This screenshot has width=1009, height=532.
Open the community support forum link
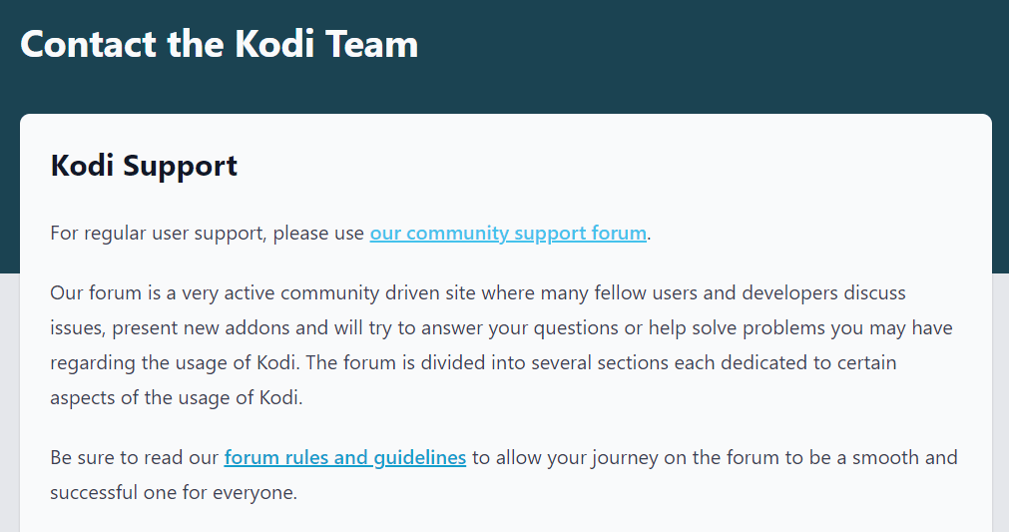508,233
